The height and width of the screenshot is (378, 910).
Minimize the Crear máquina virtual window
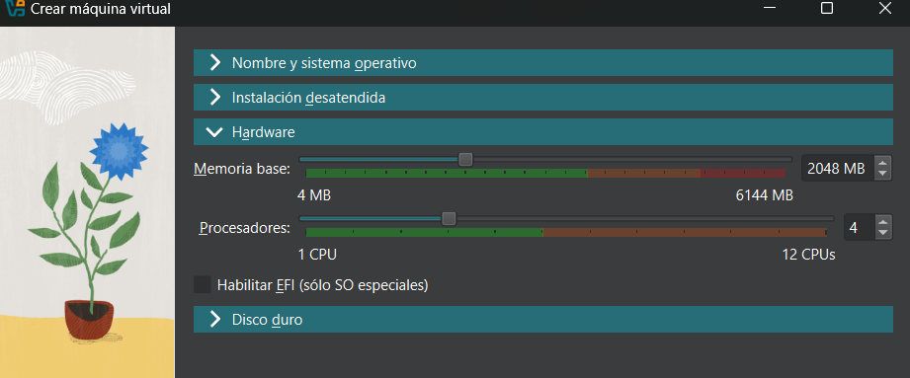coord(770,8)
